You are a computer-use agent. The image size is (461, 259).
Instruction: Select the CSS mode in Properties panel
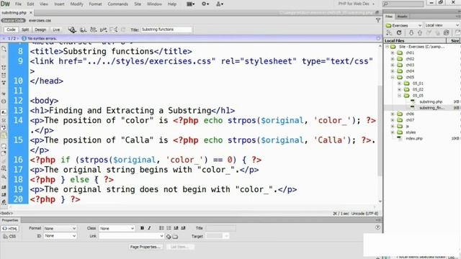pyautogui.click(x=9, y=236)
